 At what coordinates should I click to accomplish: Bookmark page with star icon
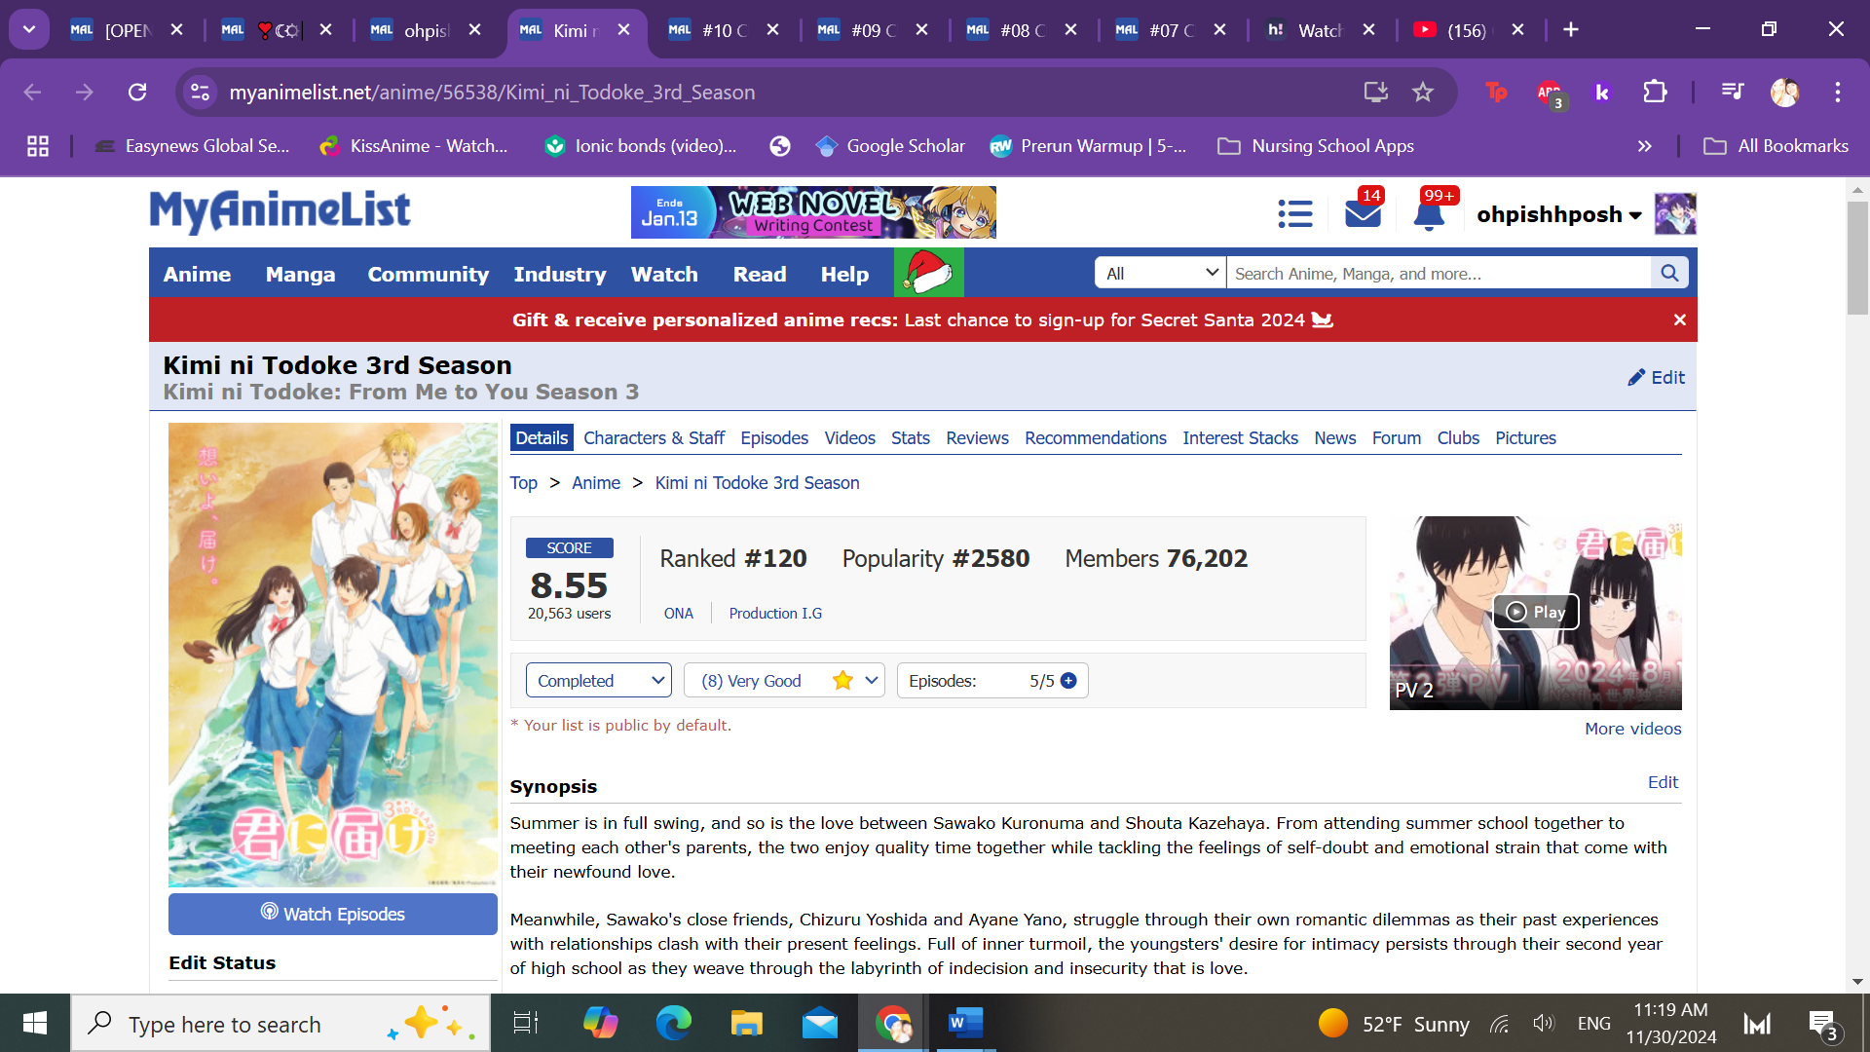tap(1423, 93)
